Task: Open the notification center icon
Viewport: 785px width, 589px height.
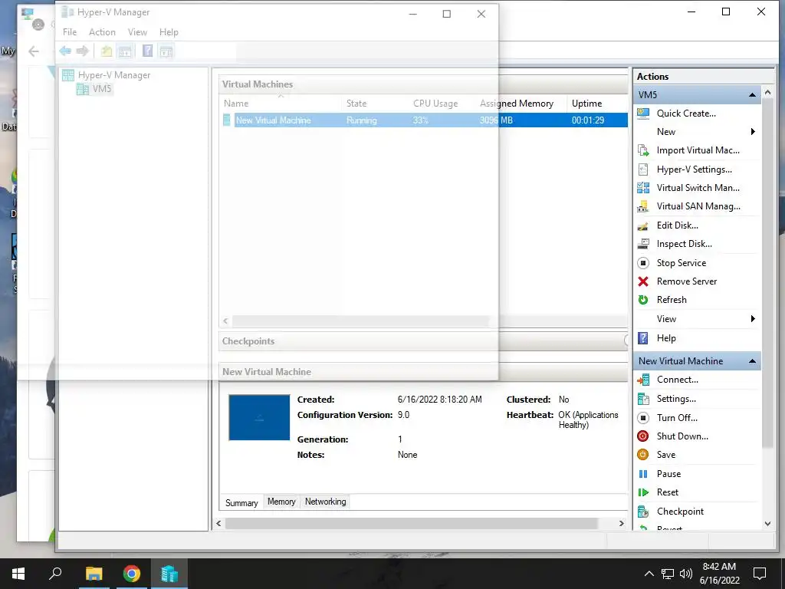Action: (760, 574)
